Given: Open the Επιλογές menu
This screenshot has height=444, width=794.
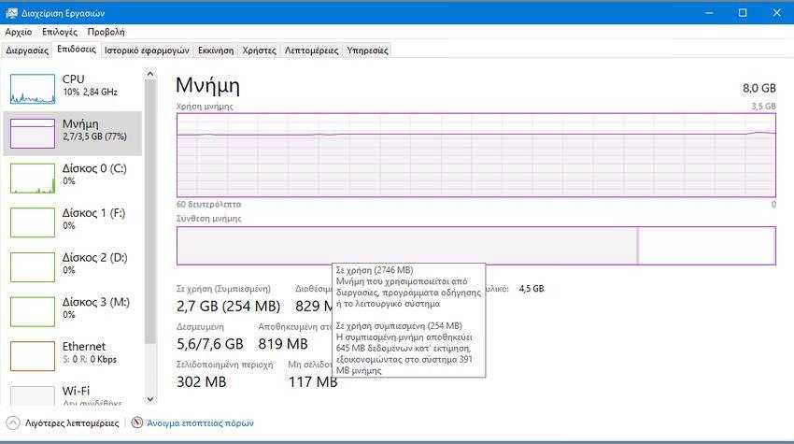Looking at the screenshot, I should tap(60, 32).
